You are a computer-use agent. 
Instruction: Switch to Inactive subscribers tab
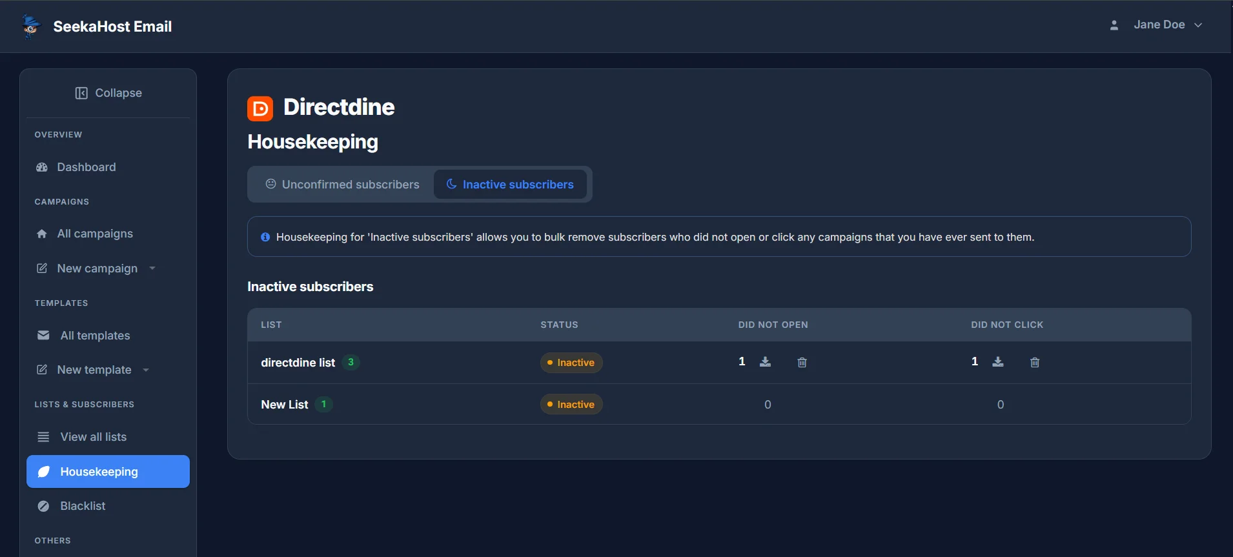510,185
